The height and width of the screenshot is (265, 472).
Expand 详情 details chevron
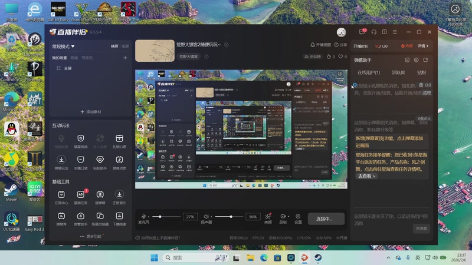point(423,46)
